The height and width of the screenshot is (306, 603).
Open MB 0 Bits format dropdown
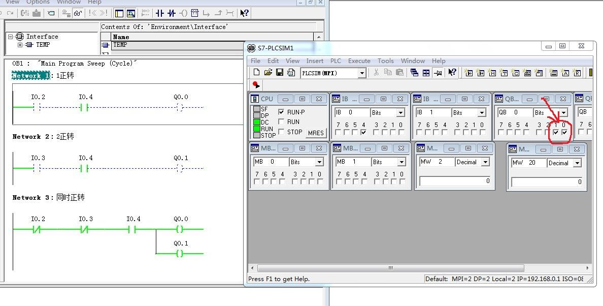pyautogui.click(x=319, y=162)
